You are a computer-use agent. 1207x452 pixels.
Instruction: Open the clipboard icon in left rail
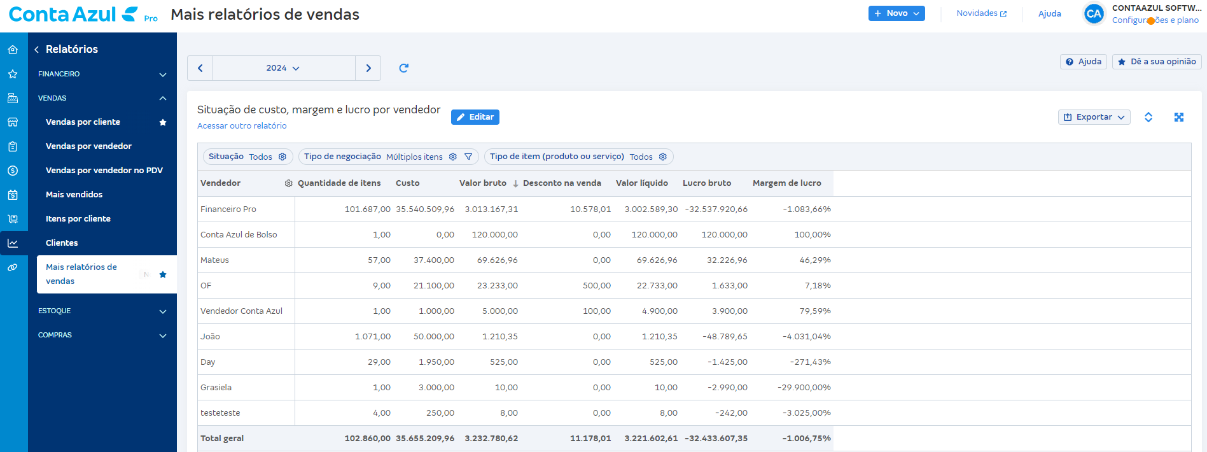coord(13,146)
